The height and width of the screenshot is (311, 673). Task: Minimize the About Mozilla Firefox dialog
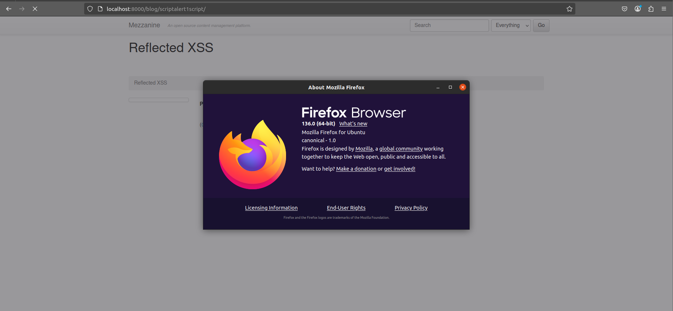[438, 88]
